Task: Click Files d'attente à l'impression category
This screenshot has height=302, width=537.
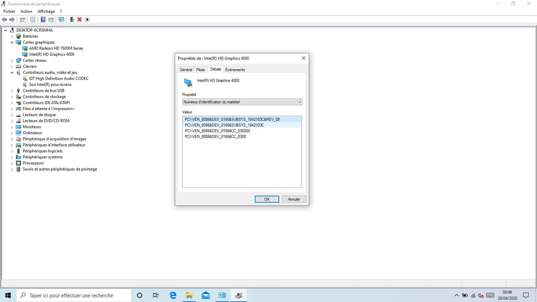Action: (x=49, y=109)
